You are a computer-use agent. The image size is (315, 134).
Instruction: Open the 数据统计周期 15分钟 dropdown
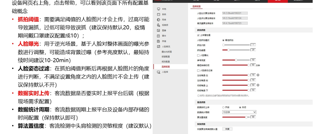pos(239,112)
